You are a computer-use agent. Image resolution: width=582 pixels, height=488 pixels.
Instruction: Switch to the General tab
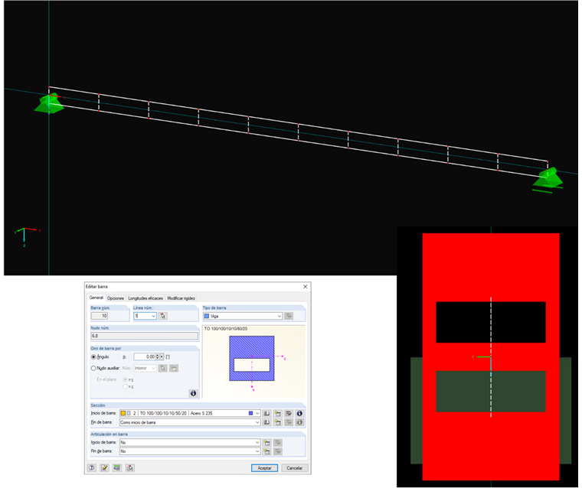coord(96,298)
